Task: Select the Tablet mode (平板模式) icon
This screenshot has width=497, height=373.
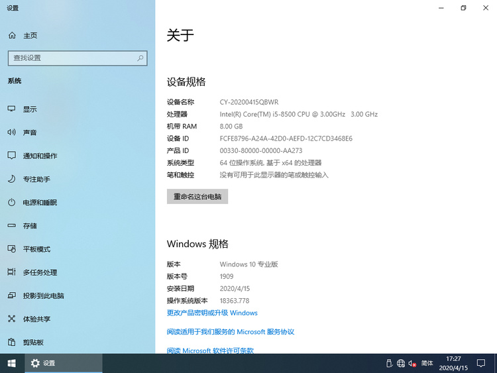Action: 11,249
